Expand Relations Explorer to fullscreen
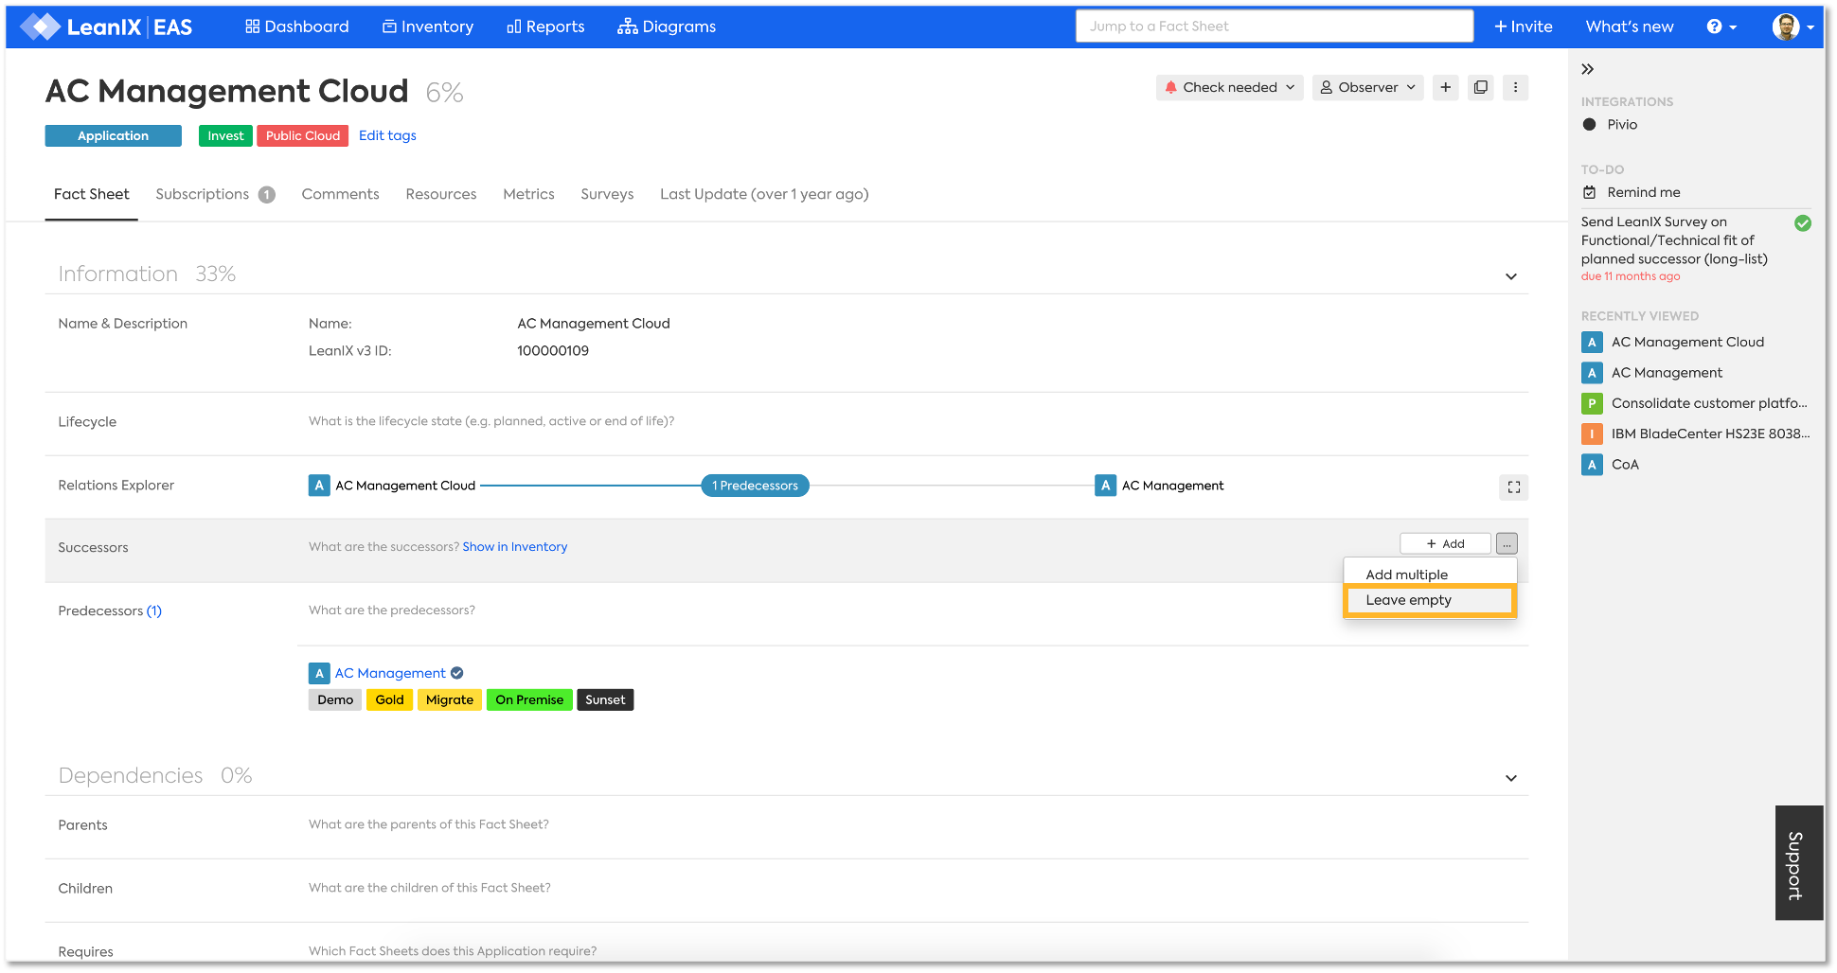 1514,486
